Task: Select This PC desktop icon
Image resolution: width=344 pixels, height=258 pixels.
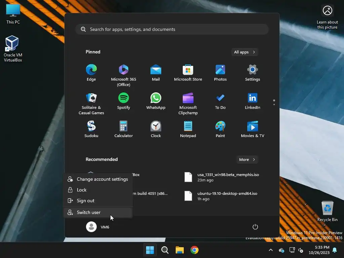Action: click(13, 13)
